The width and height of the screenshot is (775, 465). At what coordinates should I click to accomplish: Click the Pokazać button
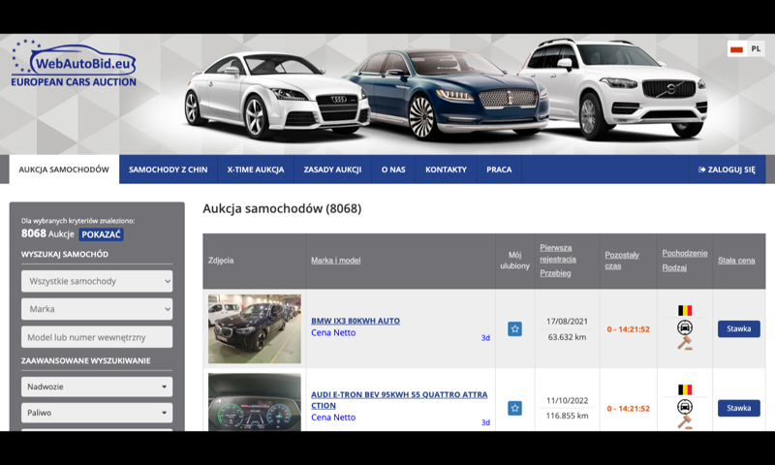coord(101,234)
